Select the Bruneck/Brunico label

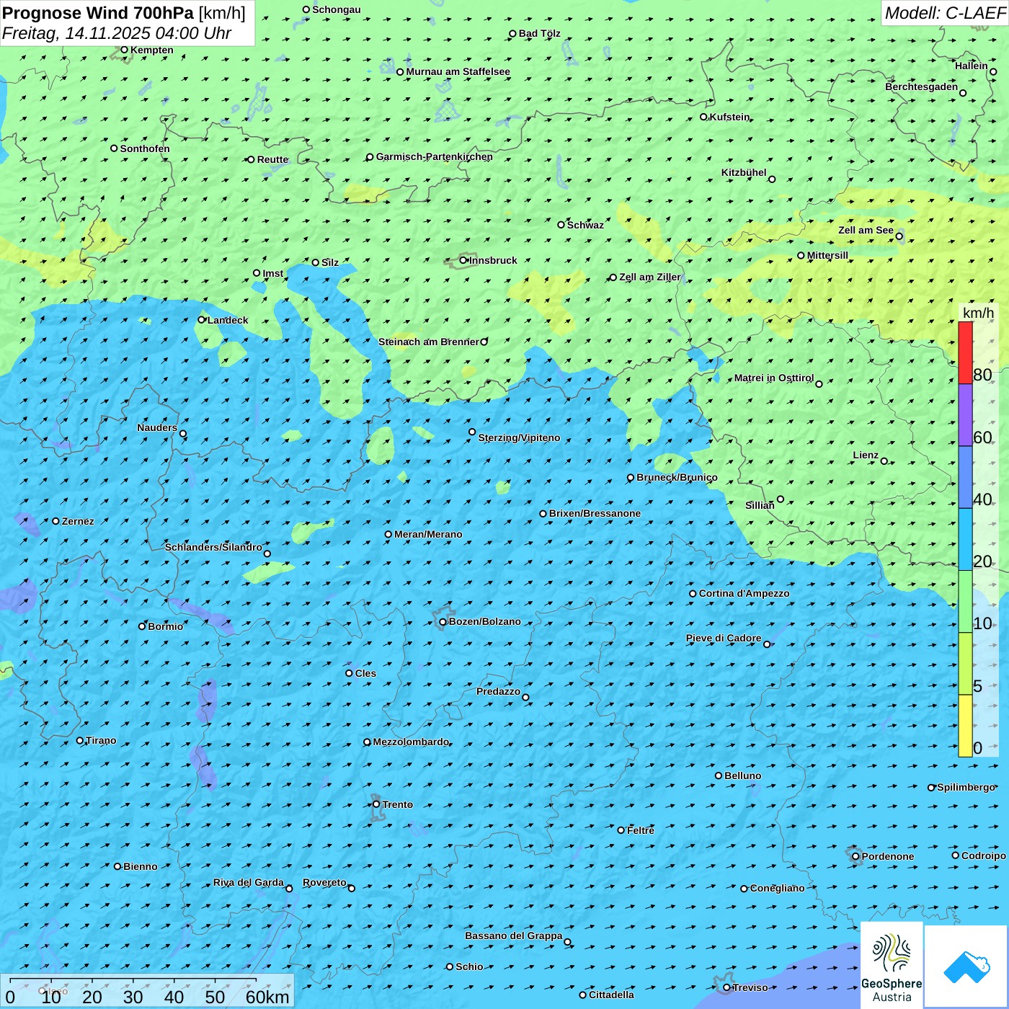(677, 477)
